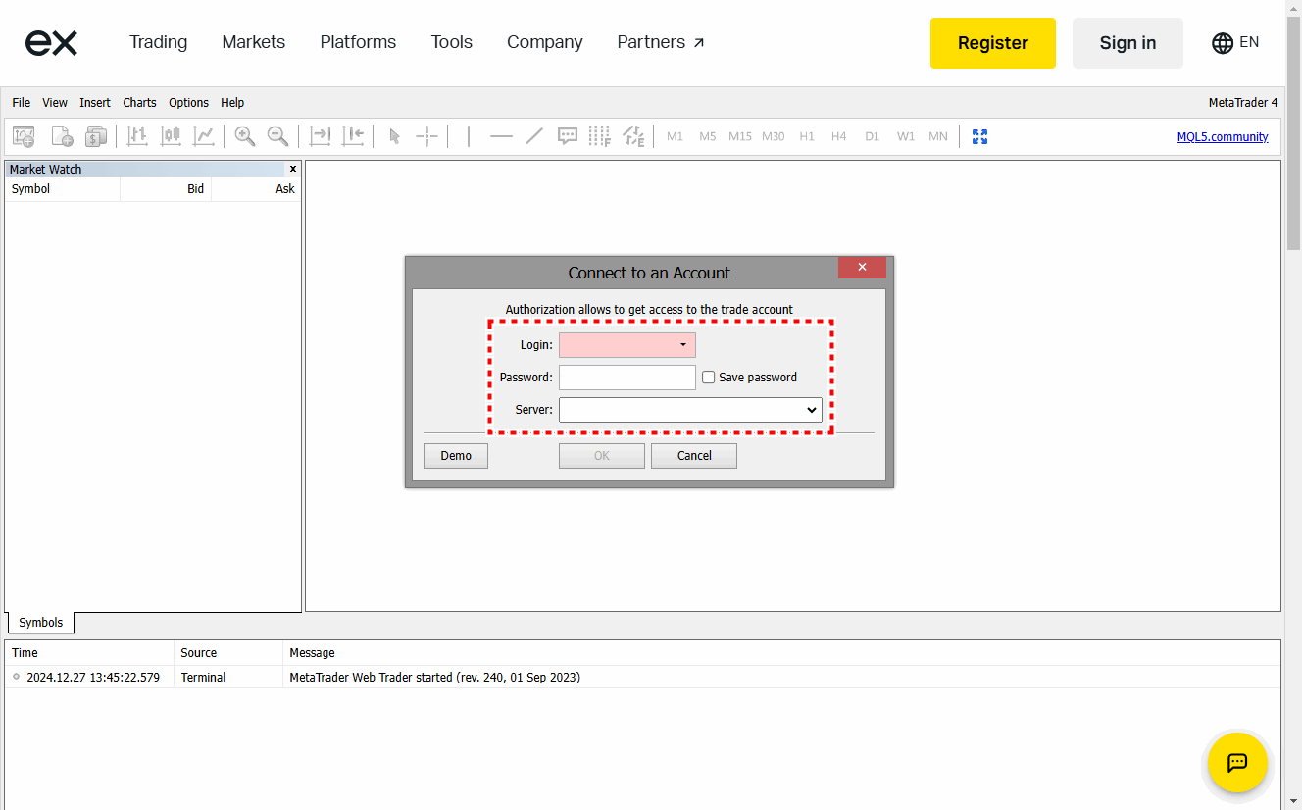Switch to the D1 timeframe

pyautogui.click(x=873, y=136)
